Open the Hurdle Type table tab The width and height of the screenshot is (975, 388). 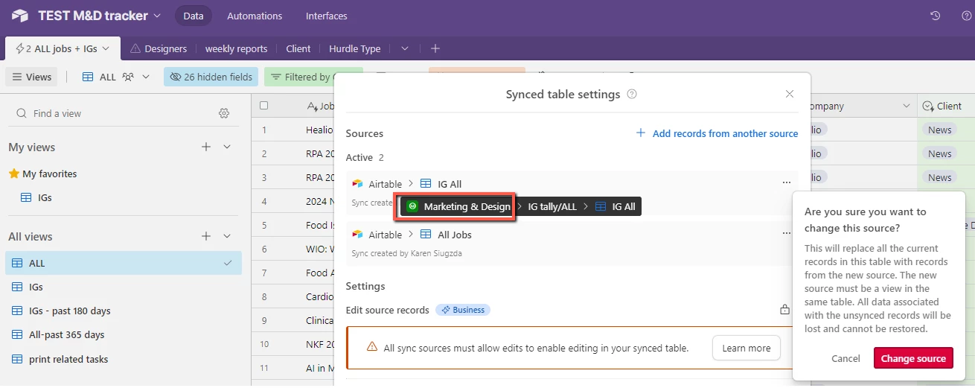(354, 48)
